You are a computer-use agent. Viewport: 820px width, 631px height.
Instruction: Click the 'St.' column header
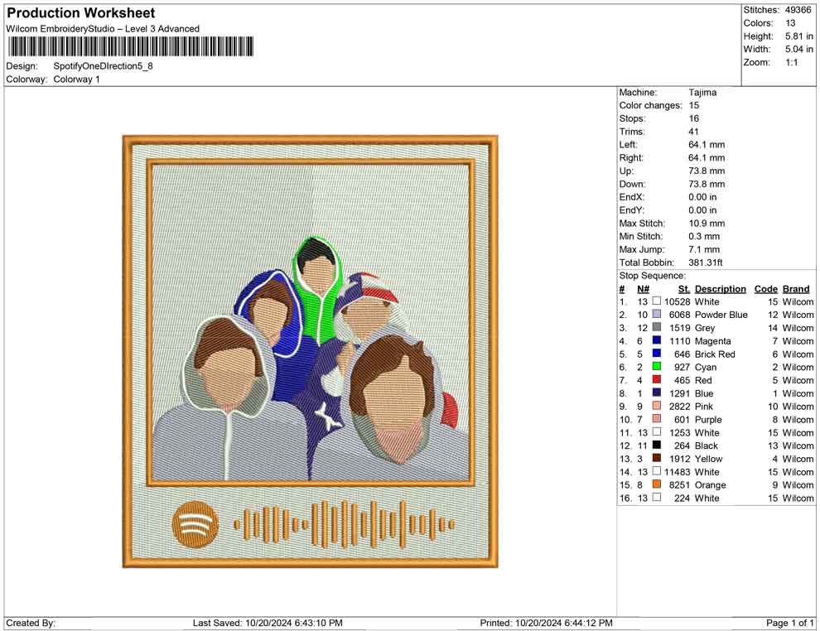click(x=684, y=289)
